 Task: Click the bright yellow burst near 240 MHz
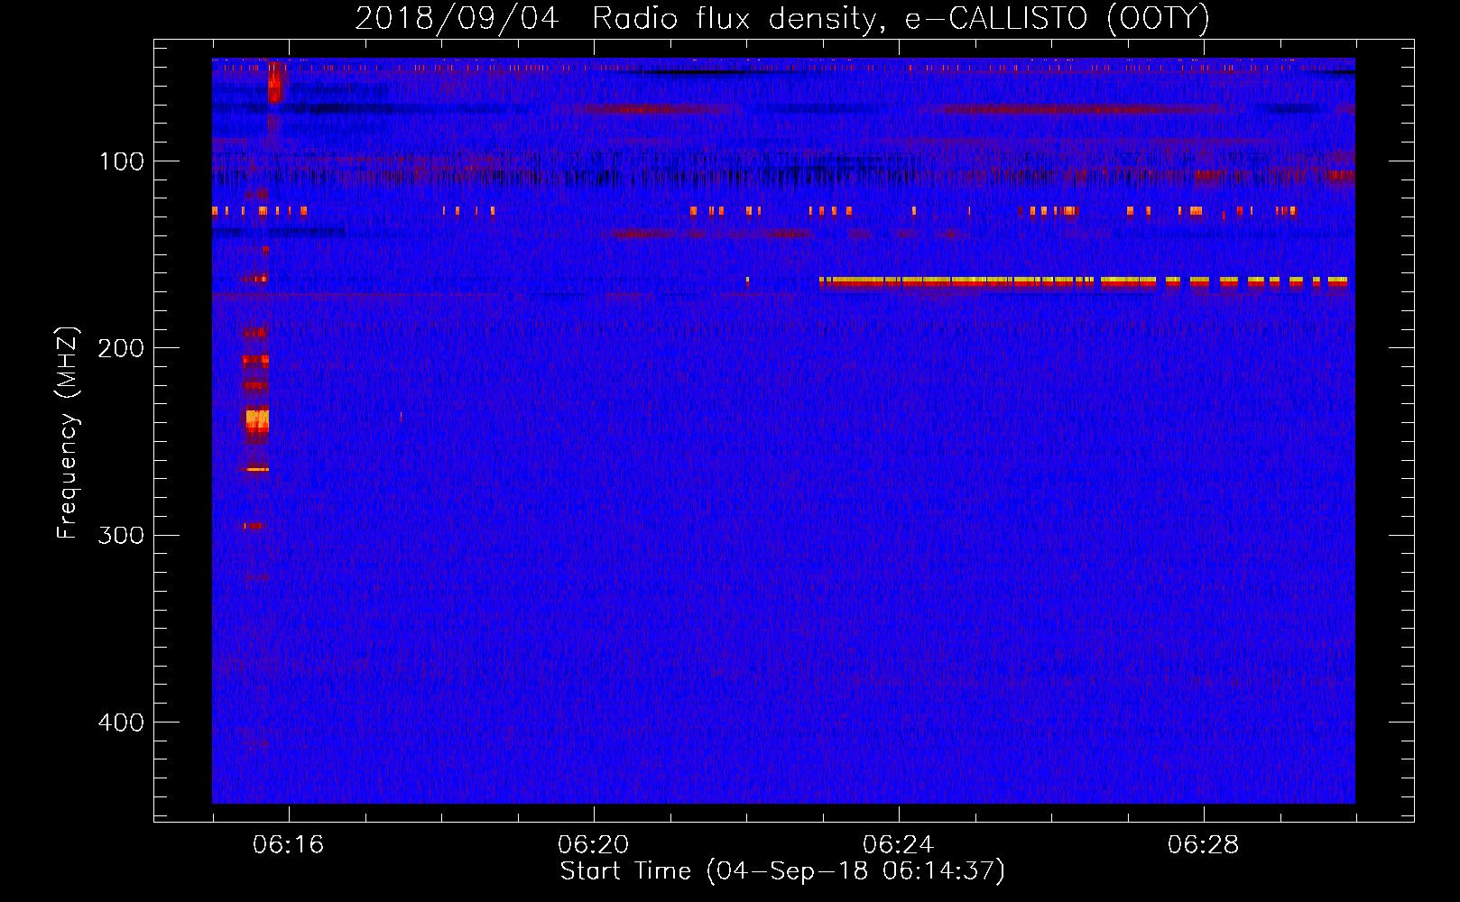257,420
